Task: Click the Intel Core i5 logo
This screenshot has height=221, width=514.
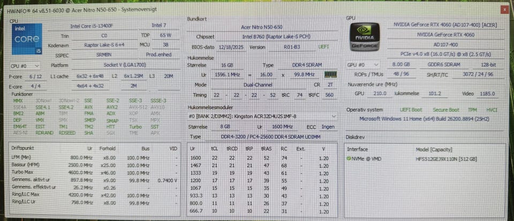Action: (27, 39)
